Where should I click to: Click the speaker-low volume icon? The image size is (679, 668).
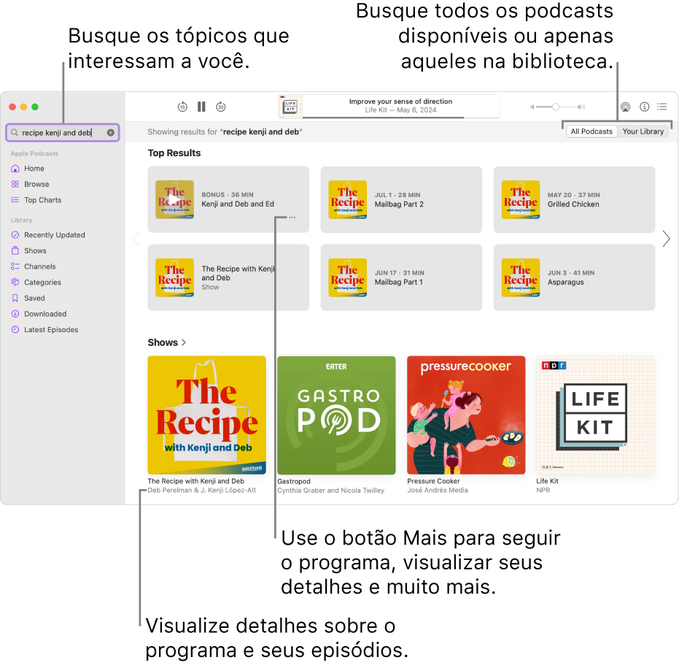click(532, 107)
